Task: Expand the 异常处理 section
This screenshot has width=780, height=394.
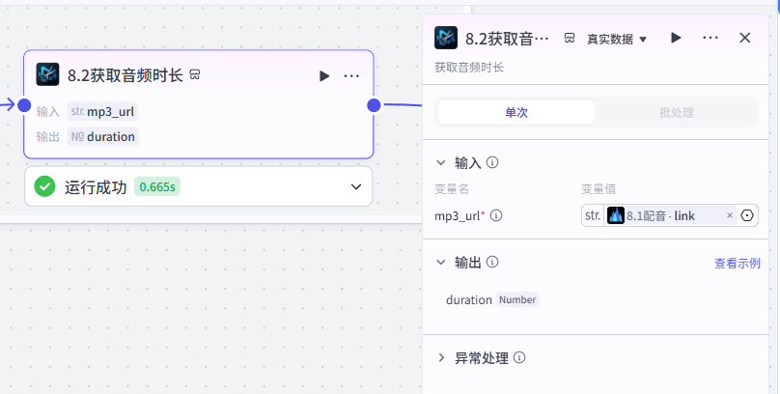Action: [x=441, y=357]
